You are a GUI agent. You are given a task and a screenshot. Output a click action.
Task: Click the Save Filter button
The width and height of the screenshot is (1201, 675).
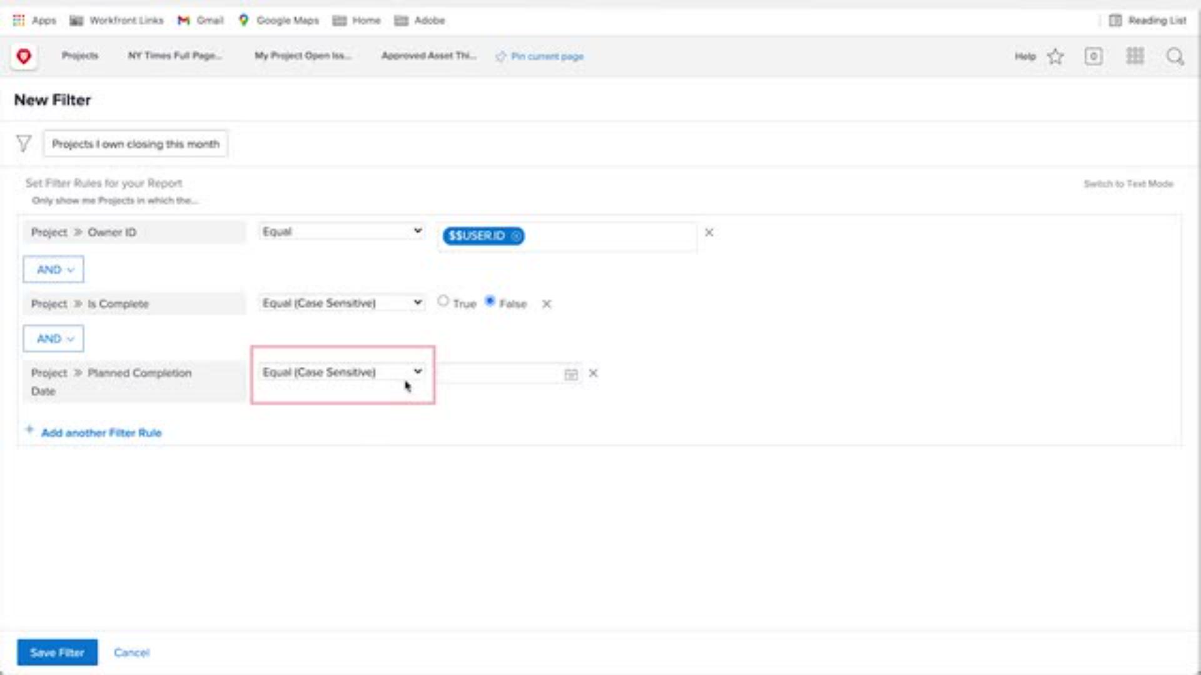click(57, 652)
